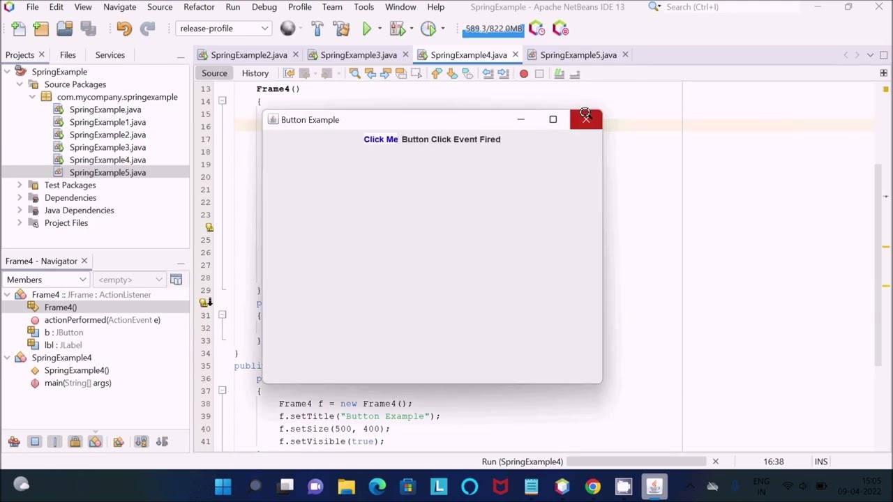Toggle Show Static Members in Navigator
Viewport: 893px width, 502px height.
pyautogui.click(x=55, y=441)
